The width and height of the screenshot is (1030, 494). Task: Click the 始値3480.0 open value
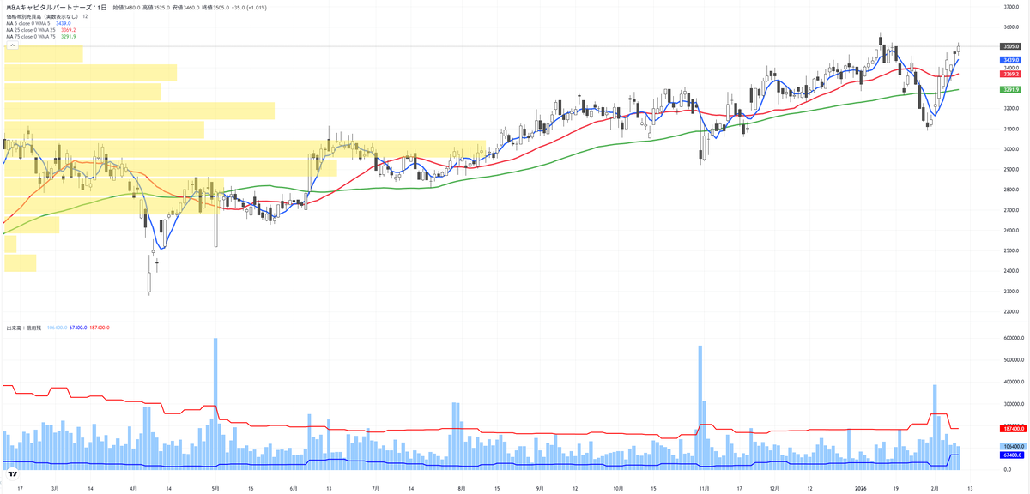(129, 7)
